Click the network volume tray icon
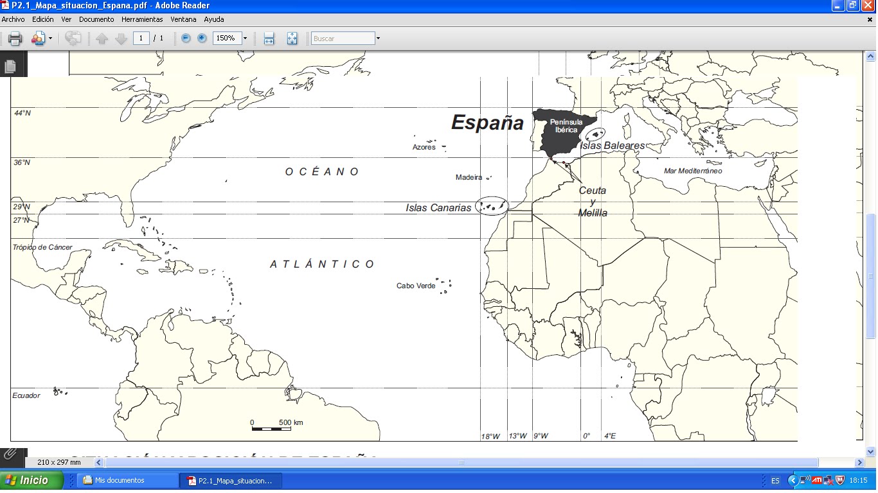This screenshot has height=493, width=878. pyautogui.click(x=805, y=480)
